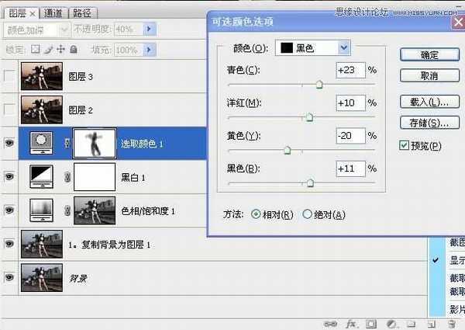Open the 填充 fill arrow
The height and width of the screenshot is (330, 465).
tap(149, 50)
